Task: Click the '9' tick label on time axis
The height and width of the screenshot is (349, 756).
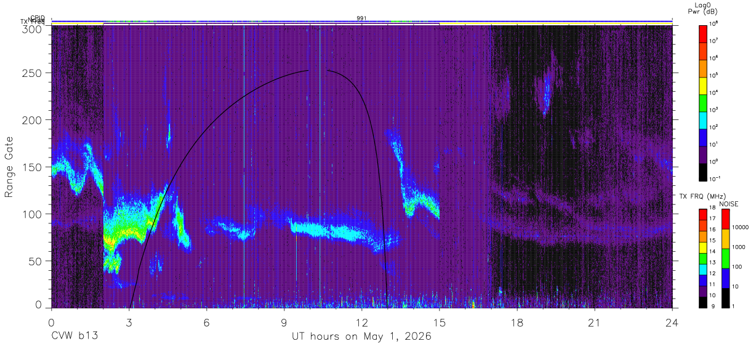Action: pyautogui.click(x=284, y=323)
